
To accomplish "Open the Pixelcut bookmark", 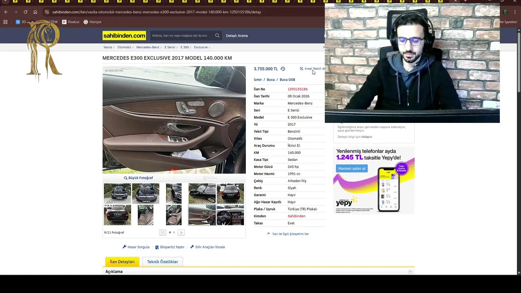I will point(71,22).
